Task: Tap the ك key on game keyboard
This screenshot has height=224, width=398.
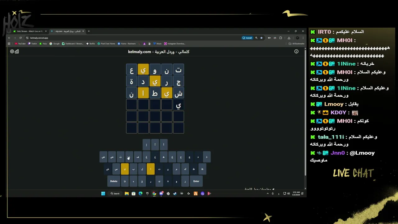Action: click(185, 169)
